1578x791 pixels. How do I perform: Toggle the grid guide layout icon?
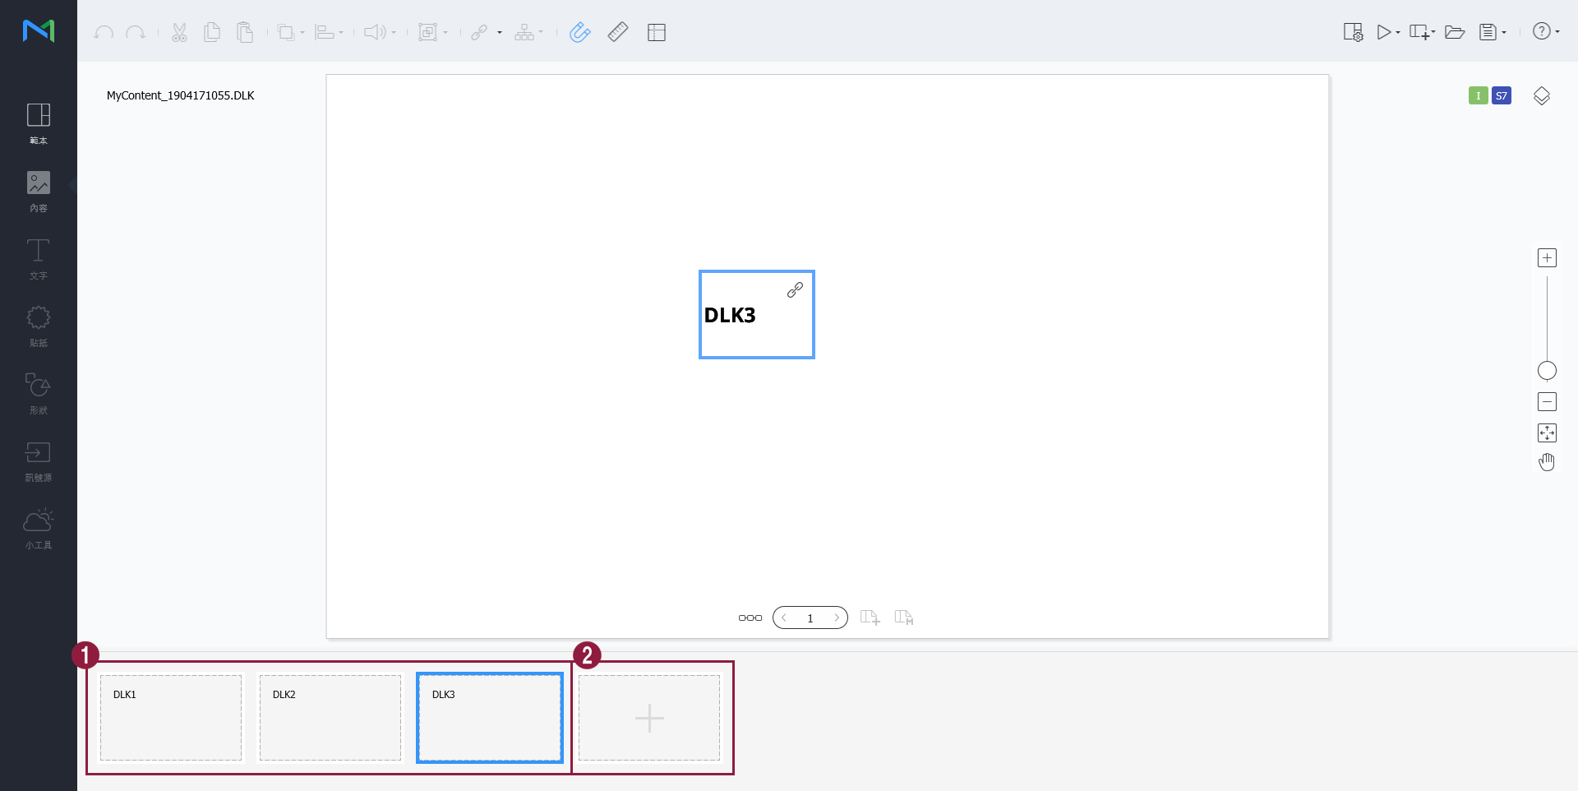pos(656,33)
